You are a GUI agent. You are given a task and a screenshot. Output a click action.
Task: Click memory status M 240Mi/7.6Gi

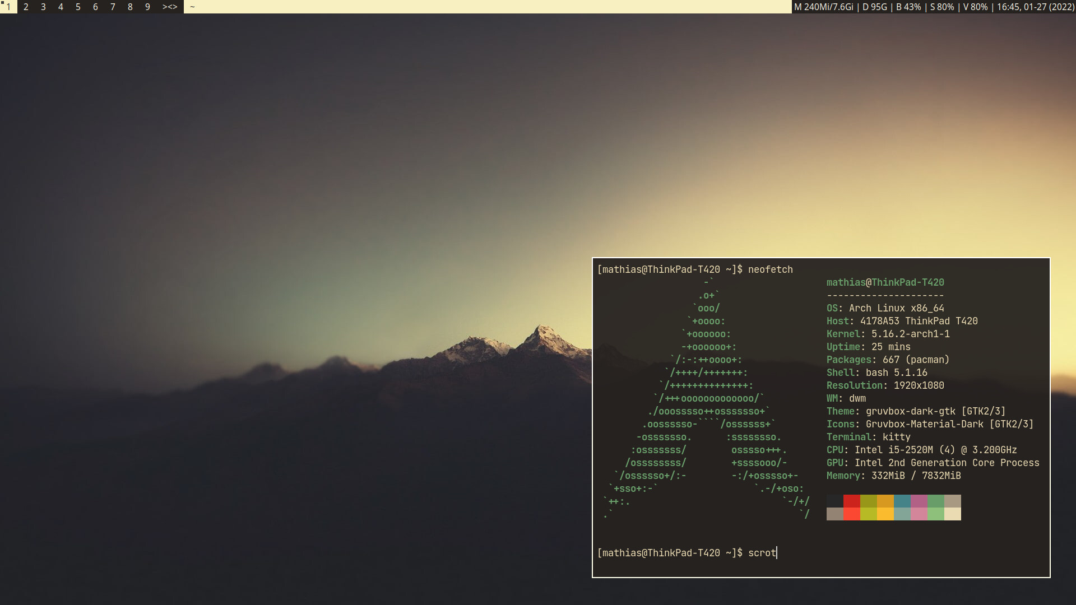824,7
